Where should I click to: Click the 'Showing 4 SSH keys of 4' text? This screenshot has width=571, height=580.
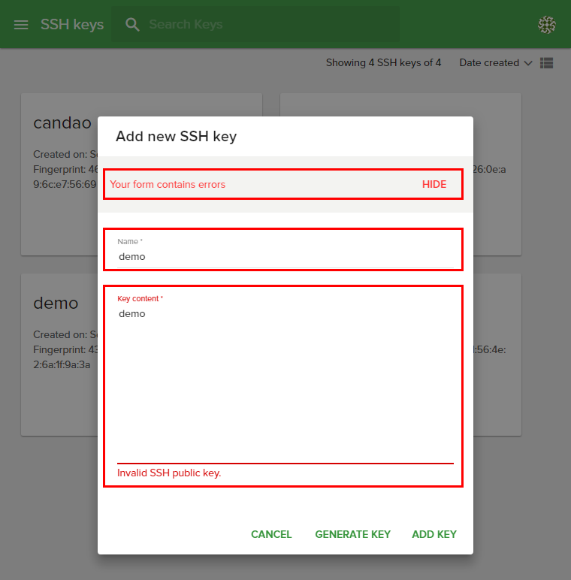click(x=383, y=63)
